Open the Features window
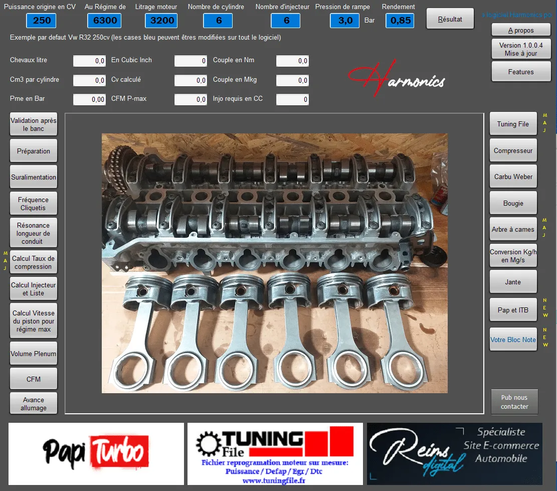 (521, 71)
